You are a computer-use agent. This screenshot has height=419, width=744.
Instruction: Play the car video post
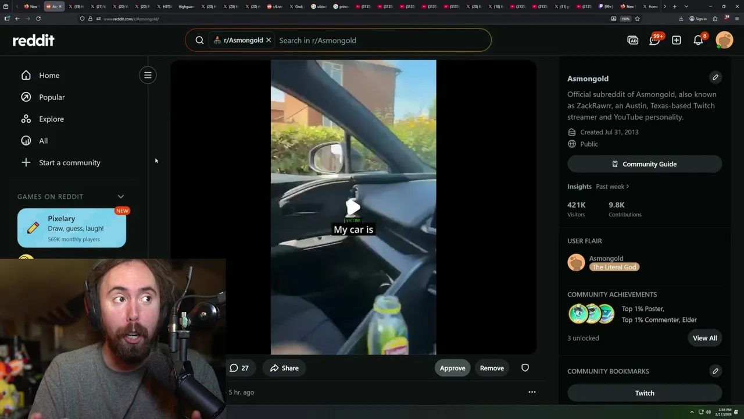click(x=353, y=207)
